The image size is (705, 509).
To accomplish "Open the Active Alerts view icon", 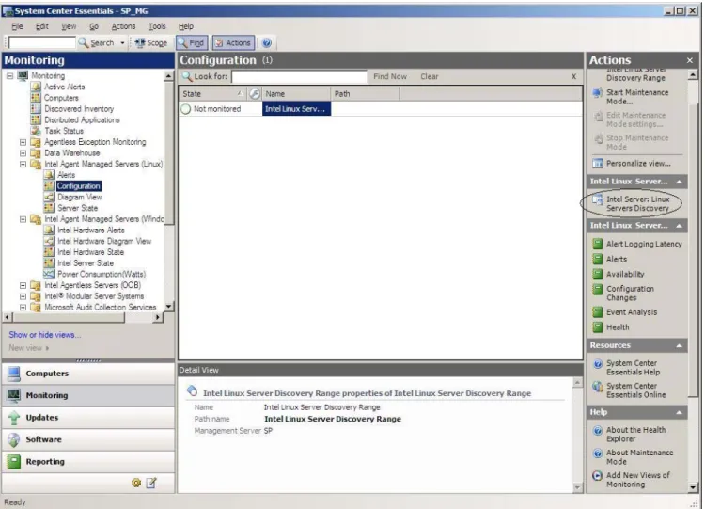I will pos(36,87).
